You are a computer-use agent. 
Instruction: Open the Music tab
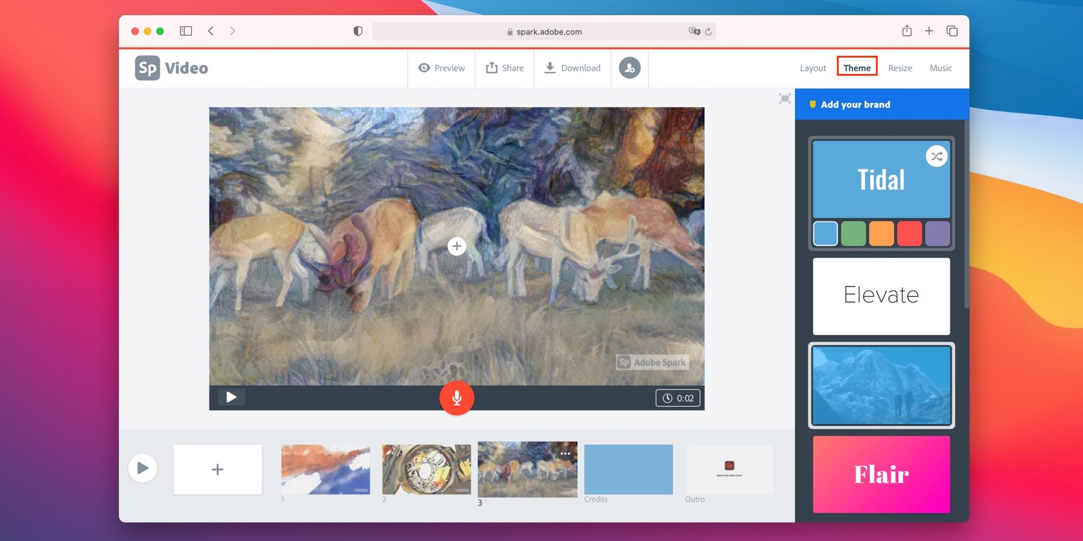coord(940,68)
